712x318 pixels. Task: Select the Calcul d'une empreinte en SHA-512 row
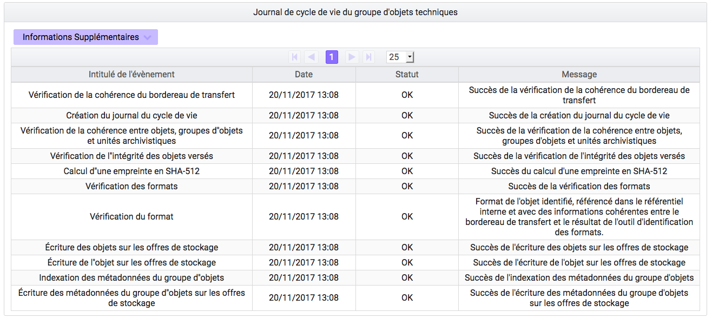click(355, 171)
